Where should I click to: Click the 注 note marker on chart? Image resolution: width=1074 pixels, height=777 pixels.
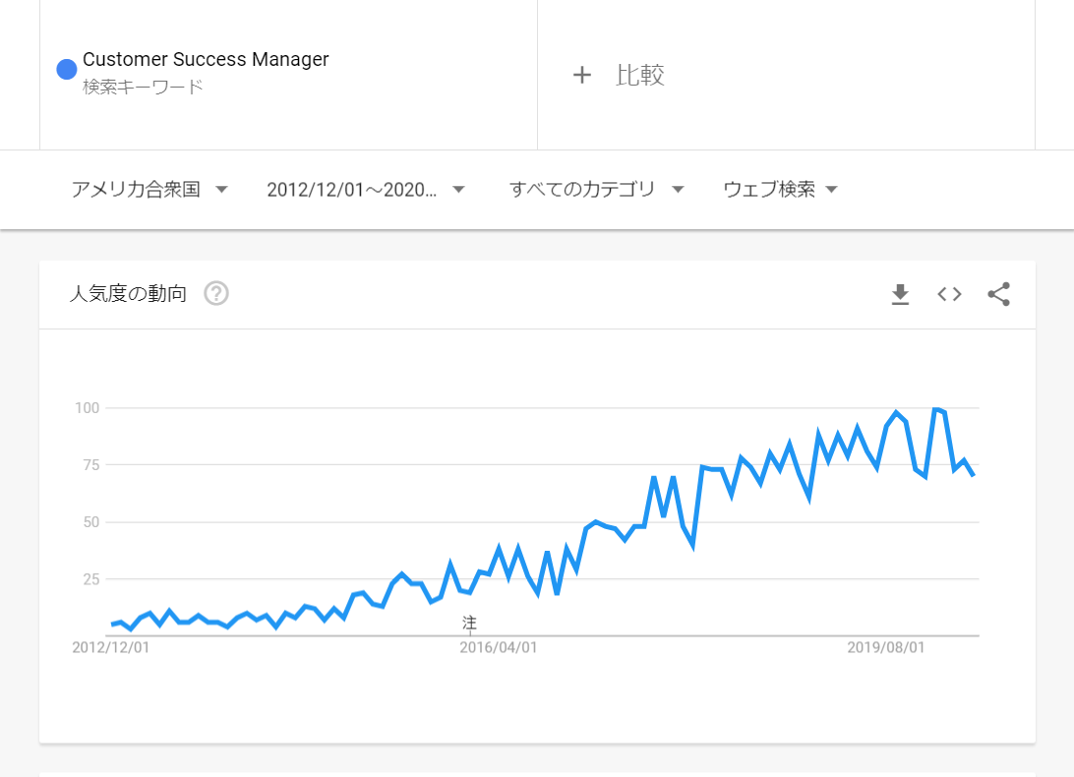pyautogui.click(x=469, y=624)
